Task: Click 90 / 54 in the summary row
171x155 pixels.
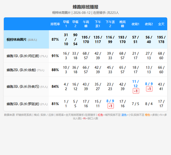Action: pyautogui.click(x=75, y=39)
